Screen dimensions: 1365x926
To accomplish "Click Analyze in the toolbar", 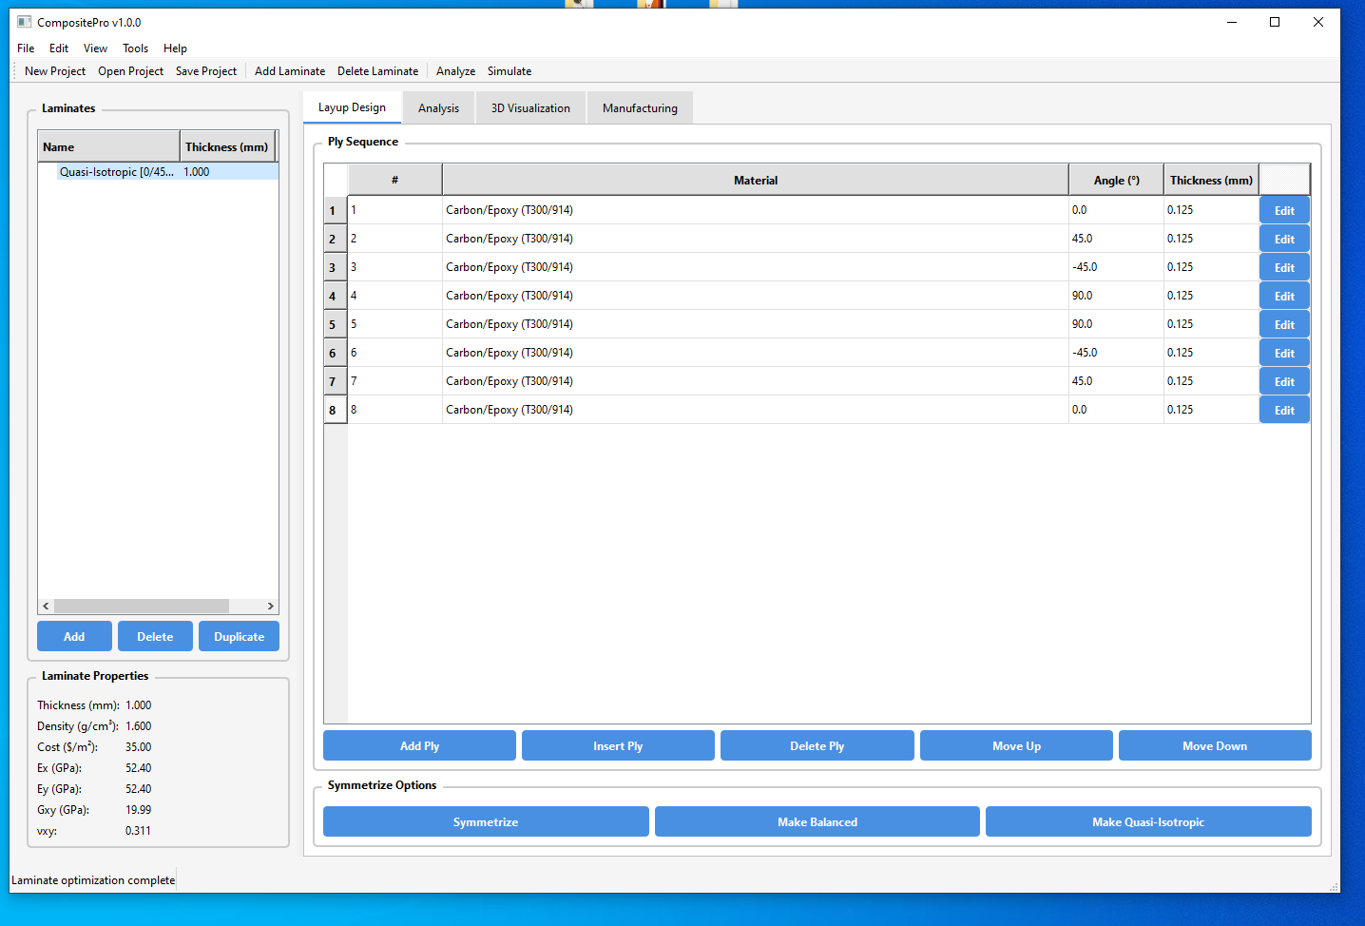I will tap(455, 71).
